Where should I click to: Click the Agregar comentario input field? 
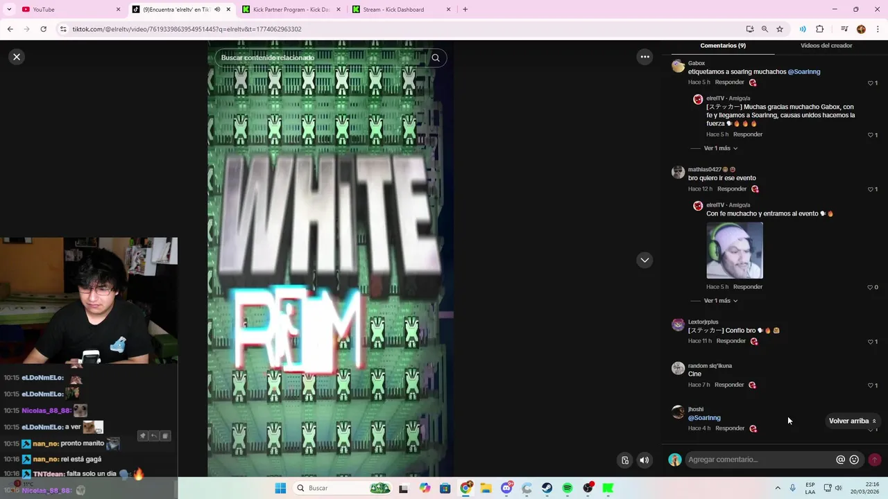point(760,459)
